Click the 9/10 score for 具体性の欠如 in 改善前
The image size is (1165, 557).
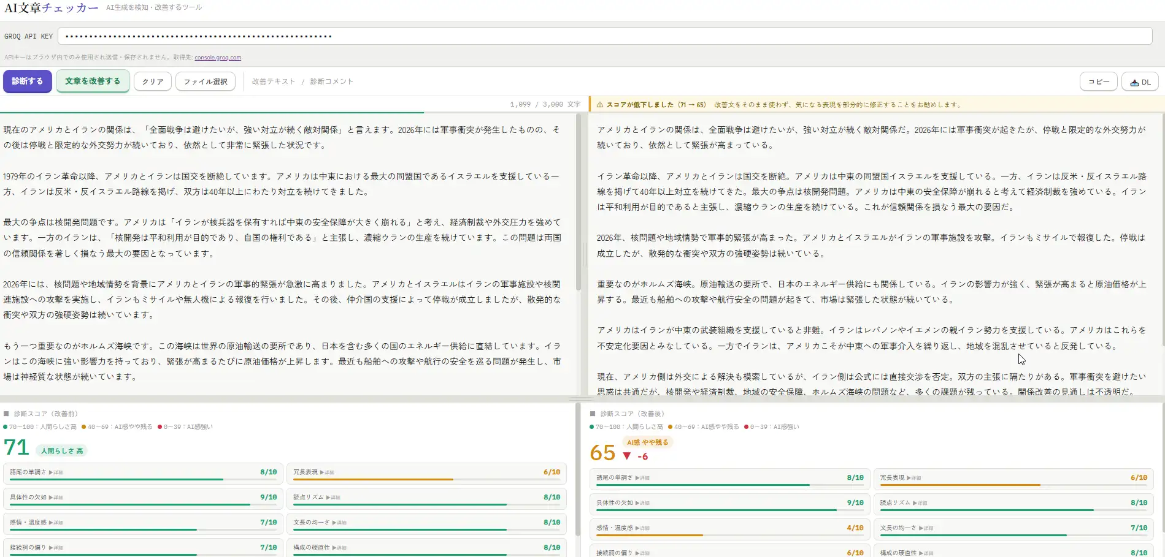pos(268,498)
